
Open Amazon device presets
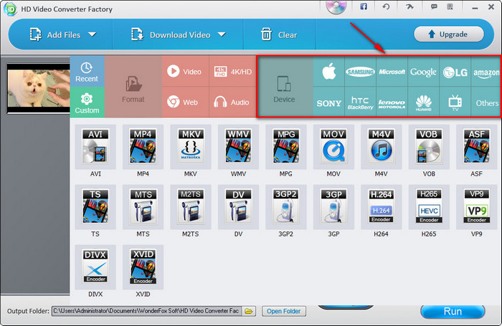click(486, 72)
